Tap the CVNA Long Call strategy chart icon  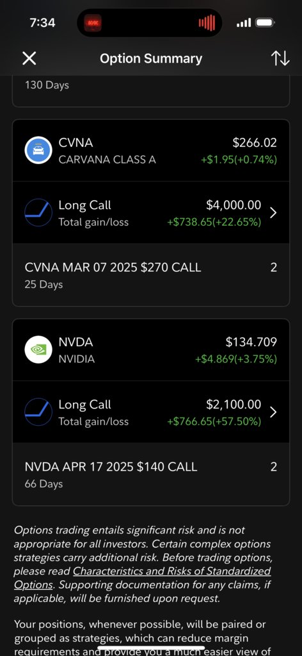(x=38, y=212)
